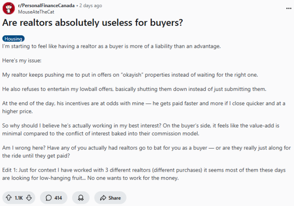Open the post title about useless realtors
The width and height of the screenshot is (294, 206).
pos(93,23)
